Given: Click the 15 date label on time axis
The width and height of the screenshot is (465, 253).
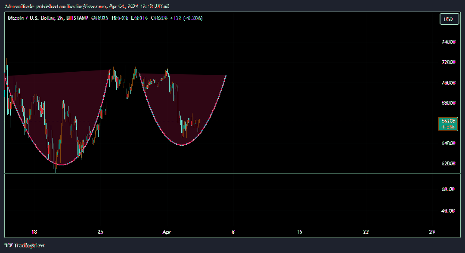Looking at the screenshot, I should (x=300, y=232).
